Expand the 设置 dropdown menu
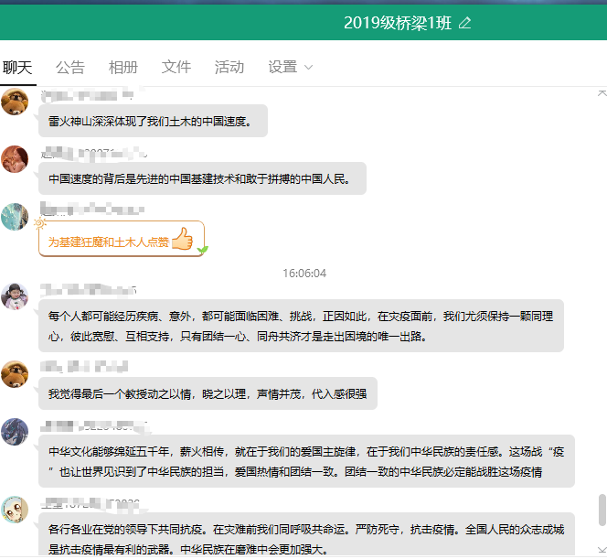Image resolution: width=607 pixels, height=559 pixels. pos(291,67)
